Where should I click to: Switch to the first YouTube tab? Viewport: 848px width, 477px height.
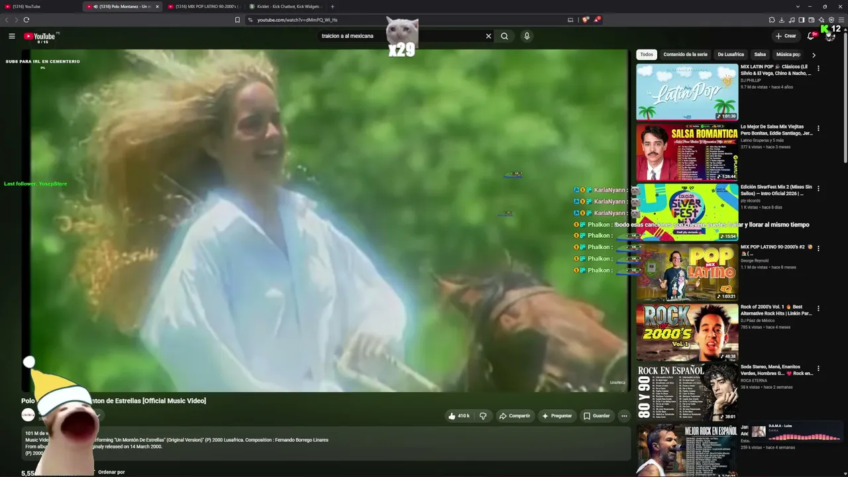(41, 7)
